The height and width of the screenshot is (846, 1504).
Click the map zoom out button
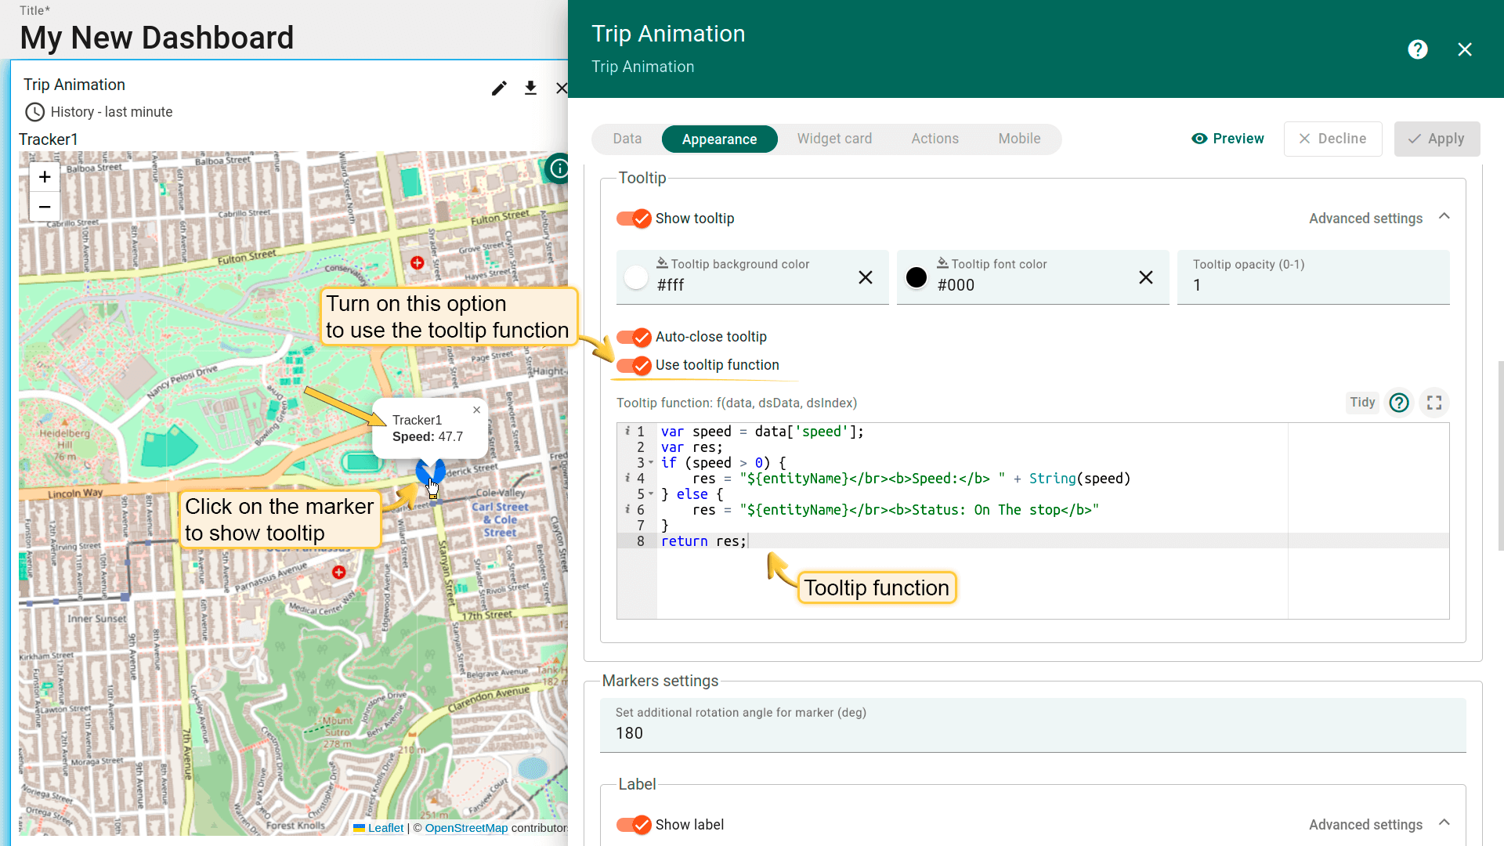tap(45, 207)
